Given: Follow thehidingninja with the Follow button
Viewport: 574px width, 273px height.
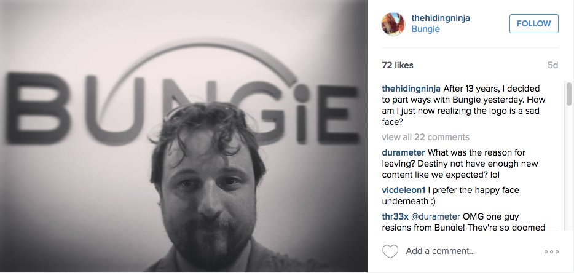Looking at the screenshot, I should [533, 23].
